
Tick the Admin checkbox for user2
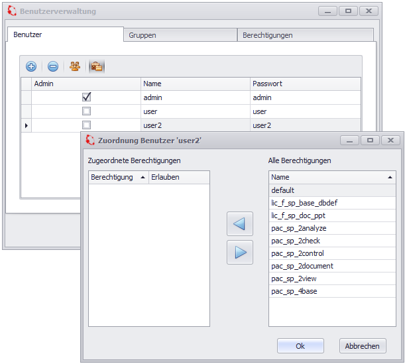(x=86, y=125)
